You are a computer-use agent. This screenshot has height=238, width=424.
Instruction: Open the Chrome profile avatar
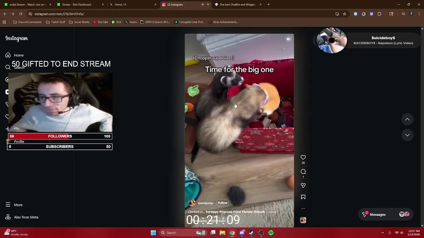click(411, 14)
